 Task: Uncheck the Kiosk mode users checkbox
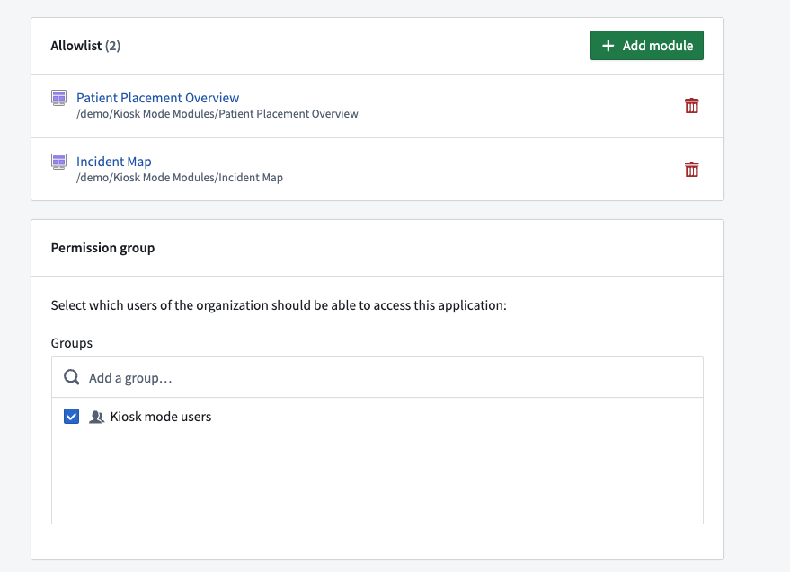[72, 417]
